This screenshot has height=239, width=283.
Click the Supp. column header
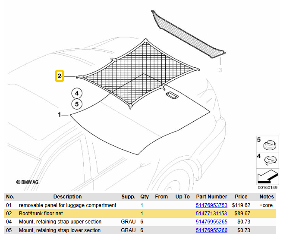(x=128, y=197)
